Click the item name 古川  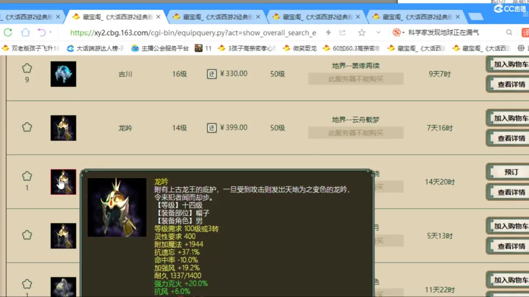[125, 74]
